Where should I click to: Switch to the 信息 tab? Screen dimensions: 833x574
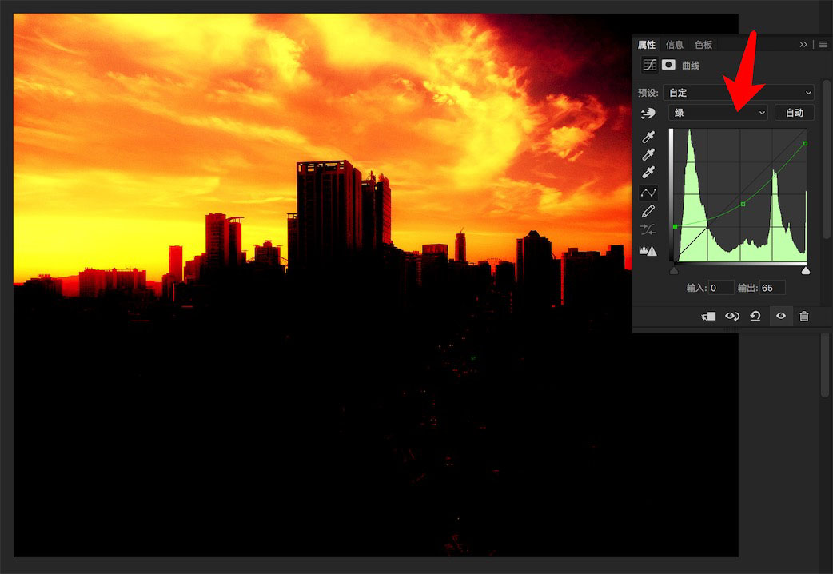[x=674, y=45]
